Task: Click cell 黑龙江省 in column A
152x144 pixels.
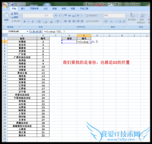Action: pos(22,73)
